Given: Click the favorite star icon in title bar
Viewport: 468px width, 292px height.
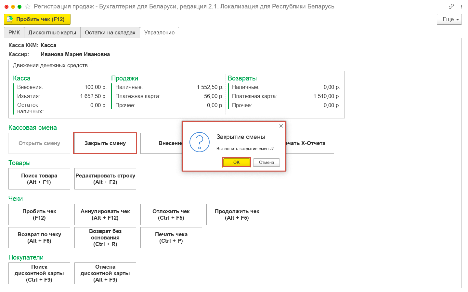Looking at the screenshot, I should (x=28, y=6).
